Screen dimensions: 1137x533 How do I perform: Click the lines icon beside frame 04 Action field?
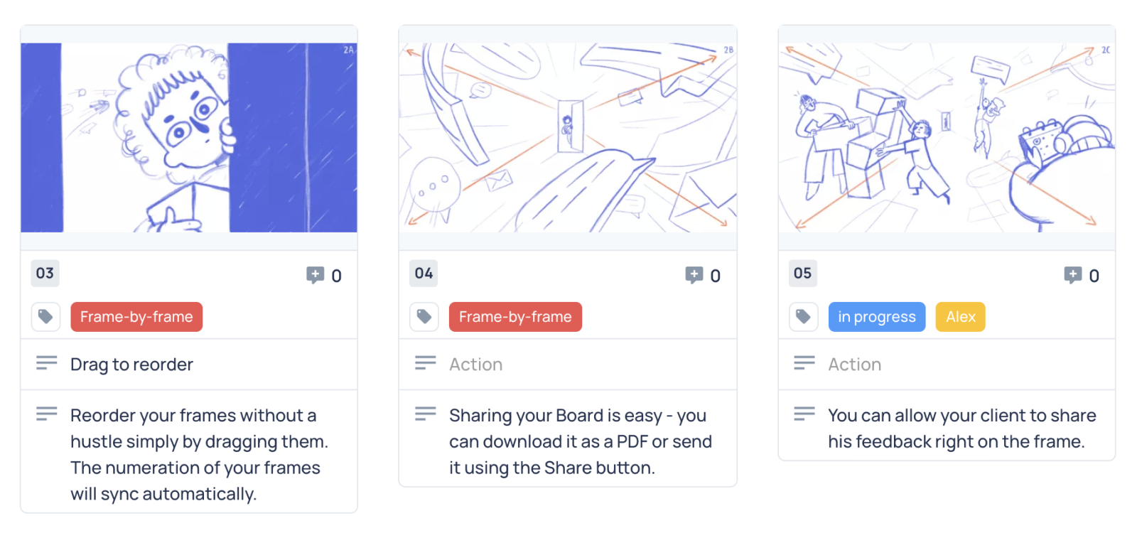pyautogui.click(x=425, y=363)
